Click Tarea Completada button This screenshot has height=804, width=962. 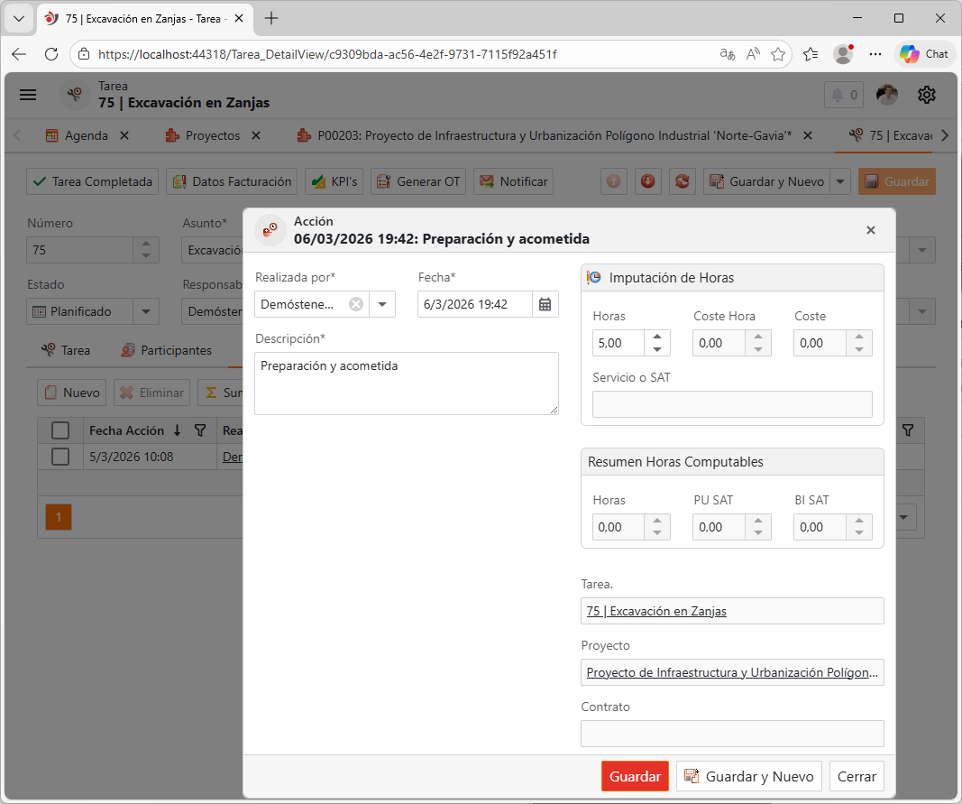point(93,181)
